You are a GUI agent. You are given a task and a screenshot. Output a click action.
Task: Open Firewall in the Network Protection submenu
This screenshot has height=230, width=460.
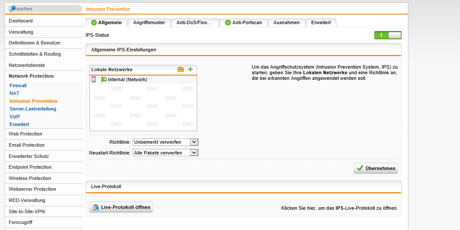point(18,85)
